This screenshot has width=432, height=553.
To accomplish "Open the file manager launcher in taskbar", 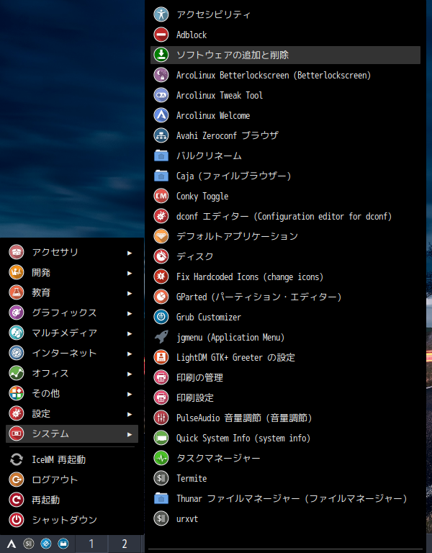I will [63, 544].
